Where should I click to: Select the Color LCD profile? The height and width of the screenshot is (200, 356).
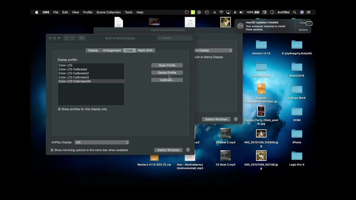[91, 65]
